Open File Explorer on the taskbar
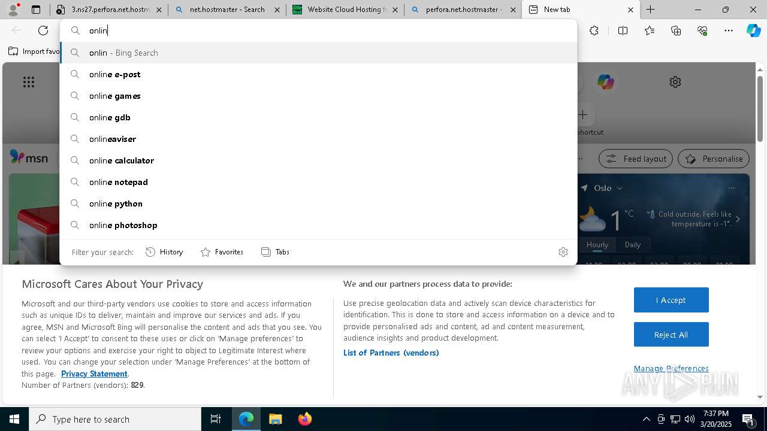The height and width of the screenshot is (431, 767). coord(275,419)
